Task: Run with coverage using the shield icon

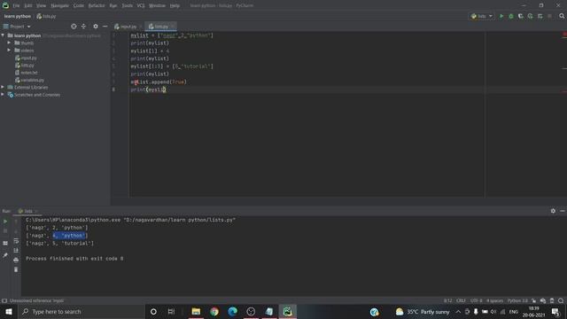Action: [x=521, y=16]
